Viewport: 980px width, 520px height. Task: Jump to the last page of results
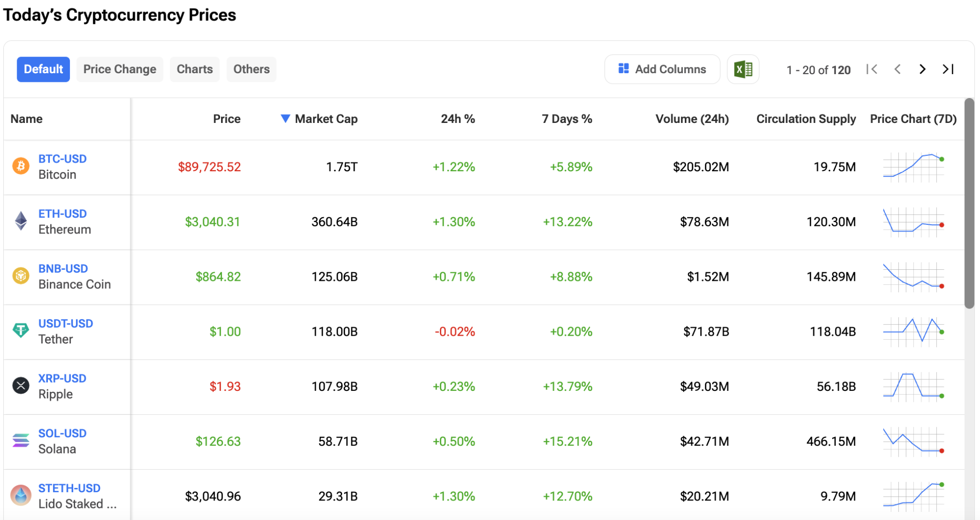948,69
